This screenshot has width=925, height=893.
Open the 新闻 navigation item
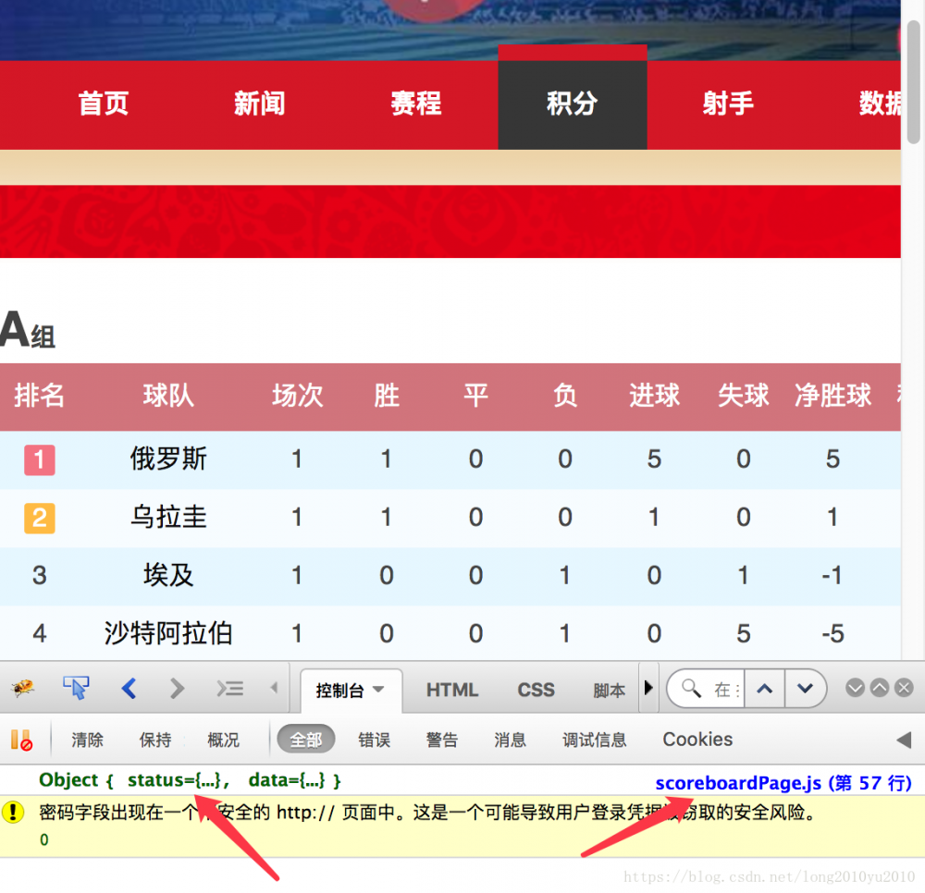point(260,104)
